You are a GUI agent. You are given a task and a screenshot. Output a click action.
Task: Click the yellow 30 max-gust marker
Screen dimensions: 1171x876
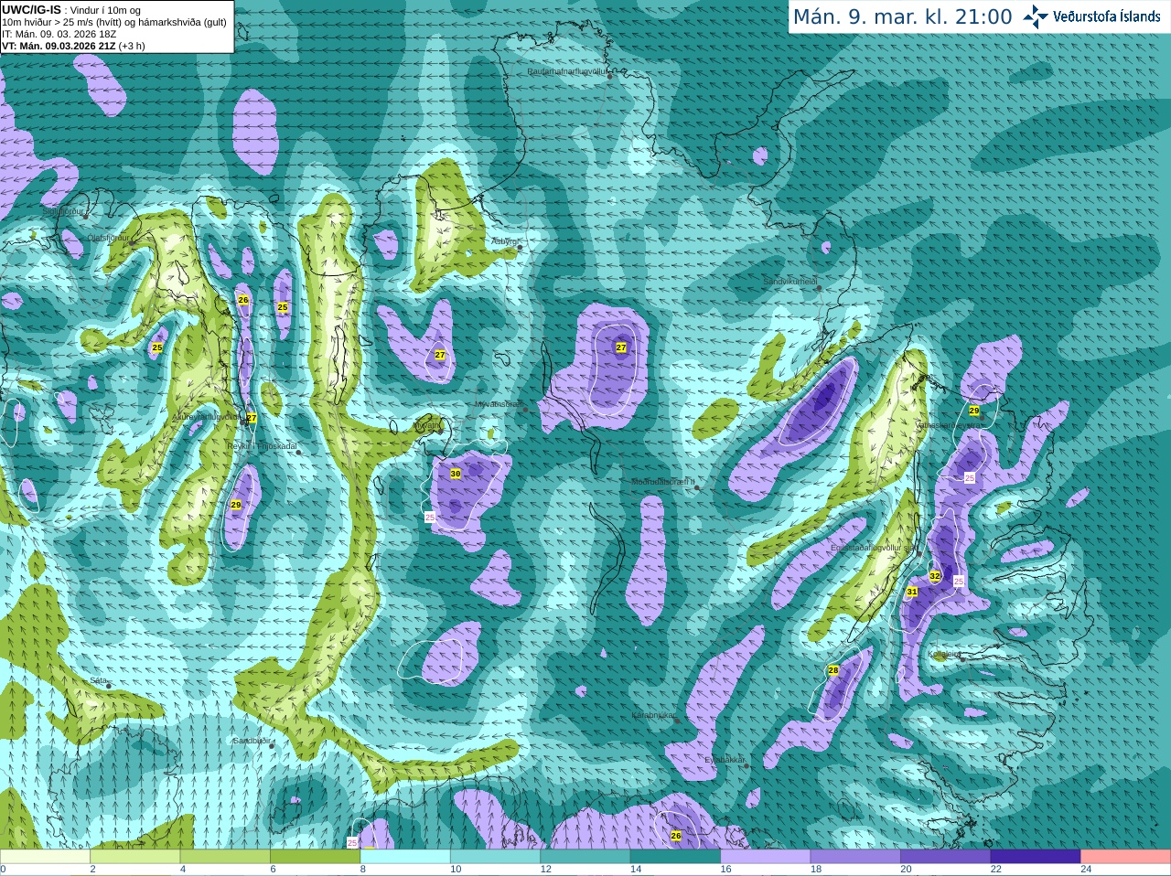pos(456,474)
